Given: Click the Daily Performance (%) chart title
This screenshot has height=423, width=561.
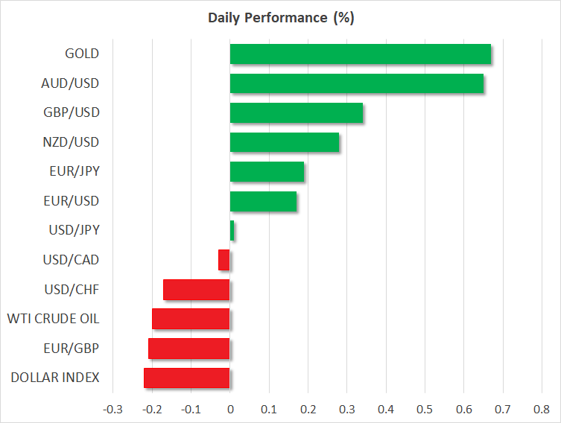Looking at the screenshot, I should click(280, 19).
